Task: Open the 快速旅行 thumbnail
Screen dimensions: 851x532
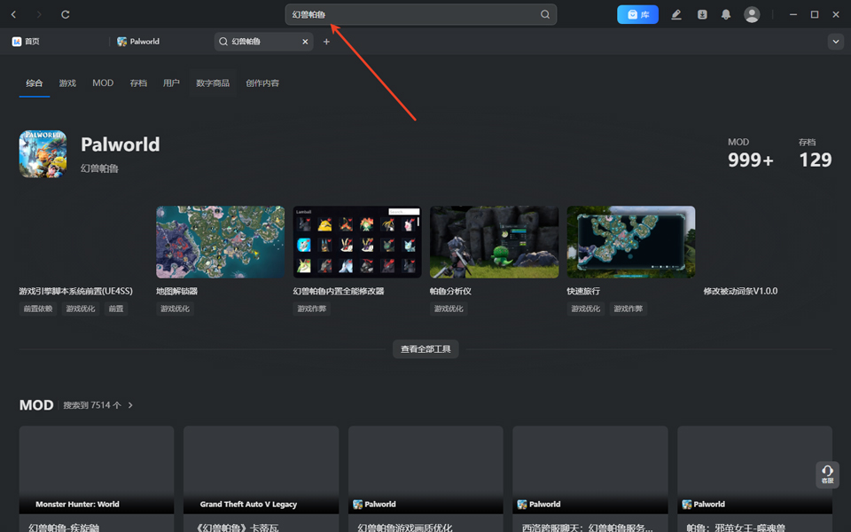Action: coord(631,241)
